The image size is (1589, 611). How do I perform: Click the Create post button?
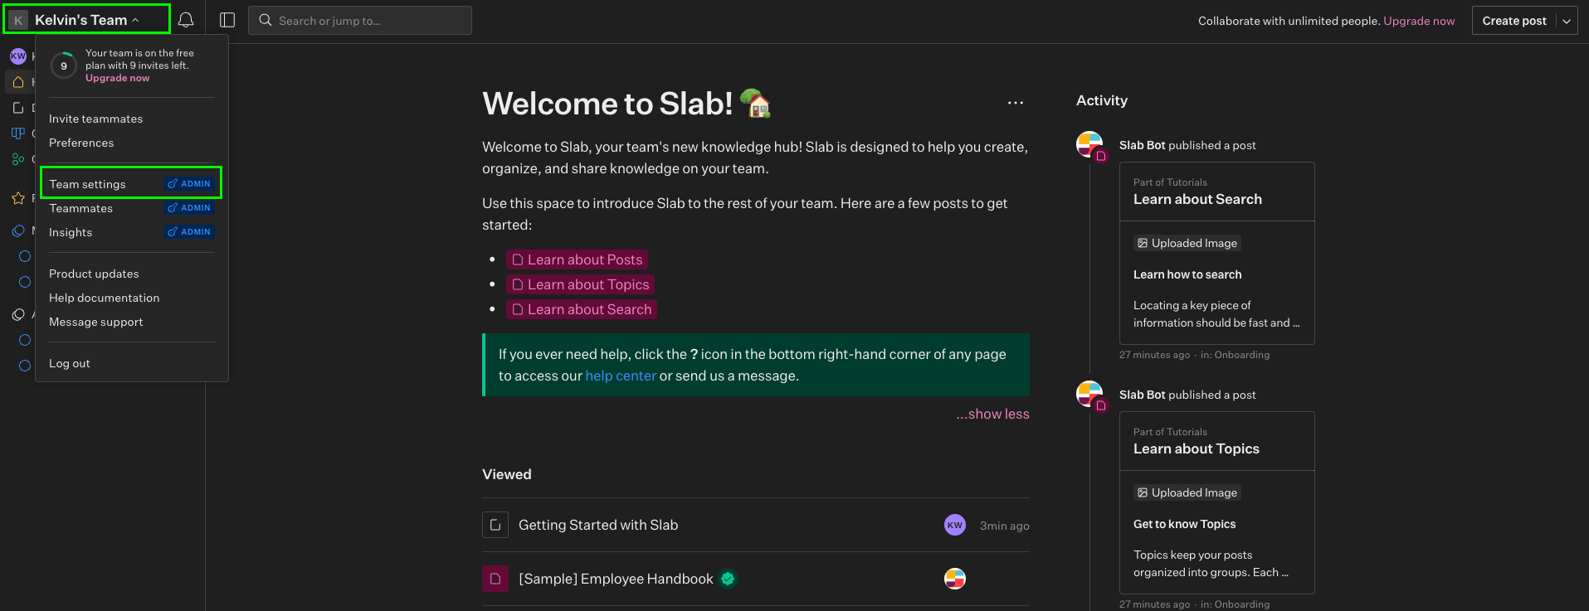pyautogui.click(x=1514, y=21)
